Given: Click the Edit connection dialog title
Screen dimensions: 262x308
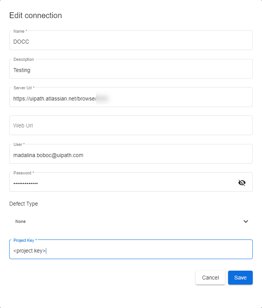Looking at the screenshot, I should pyautogui.click(x=35, y=16).
